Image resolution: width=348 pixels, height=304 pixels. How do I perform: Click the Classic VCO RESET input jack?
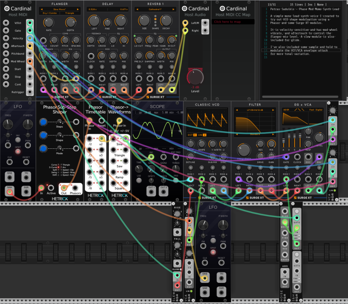[202, 190]
